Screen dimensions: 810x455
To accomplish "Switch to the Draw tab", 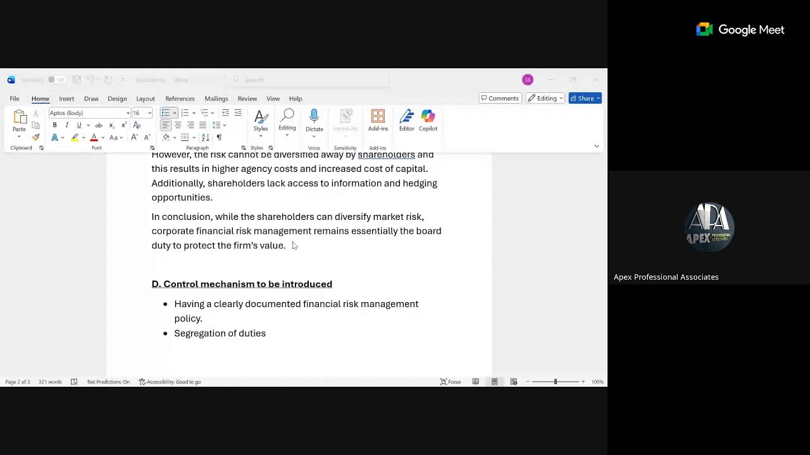I will (x=91, y=99).
